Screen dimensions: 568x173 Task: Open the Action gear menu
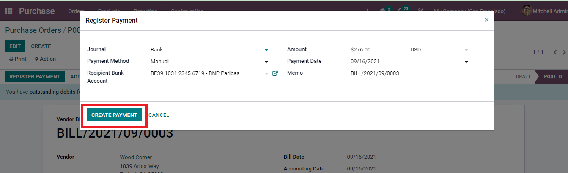[45, 59]
